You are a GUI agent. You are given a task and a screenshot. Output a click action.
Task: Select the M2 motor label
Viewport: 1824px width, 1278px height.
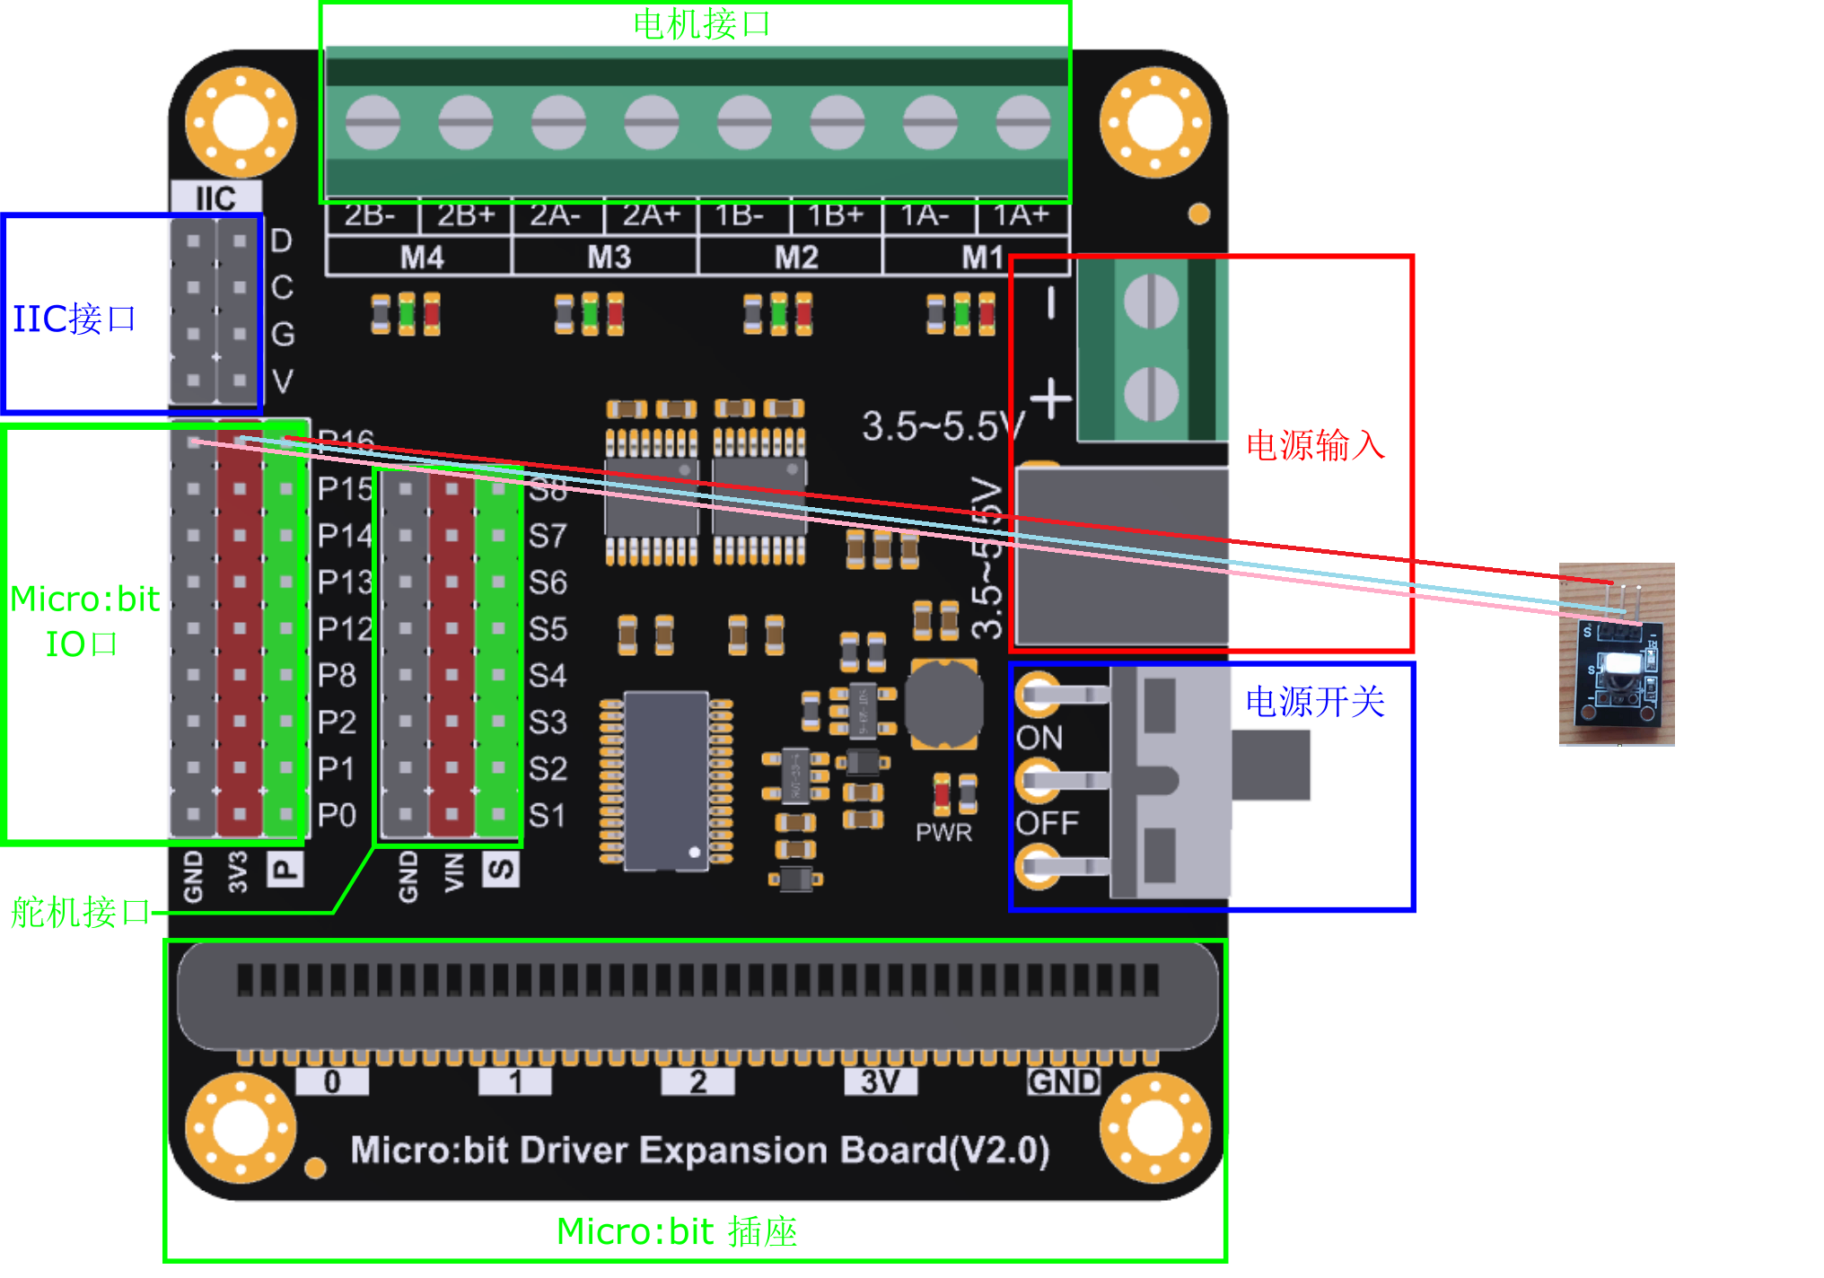point(796,258)
